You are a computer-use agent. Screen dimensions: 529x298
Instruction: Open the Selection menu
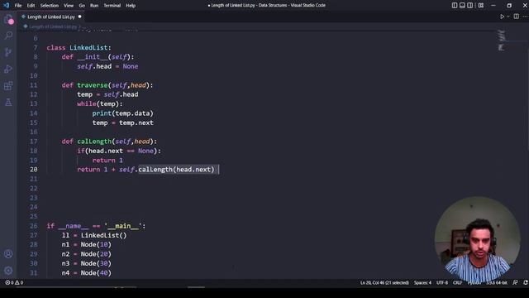click(x=50, y=6)
